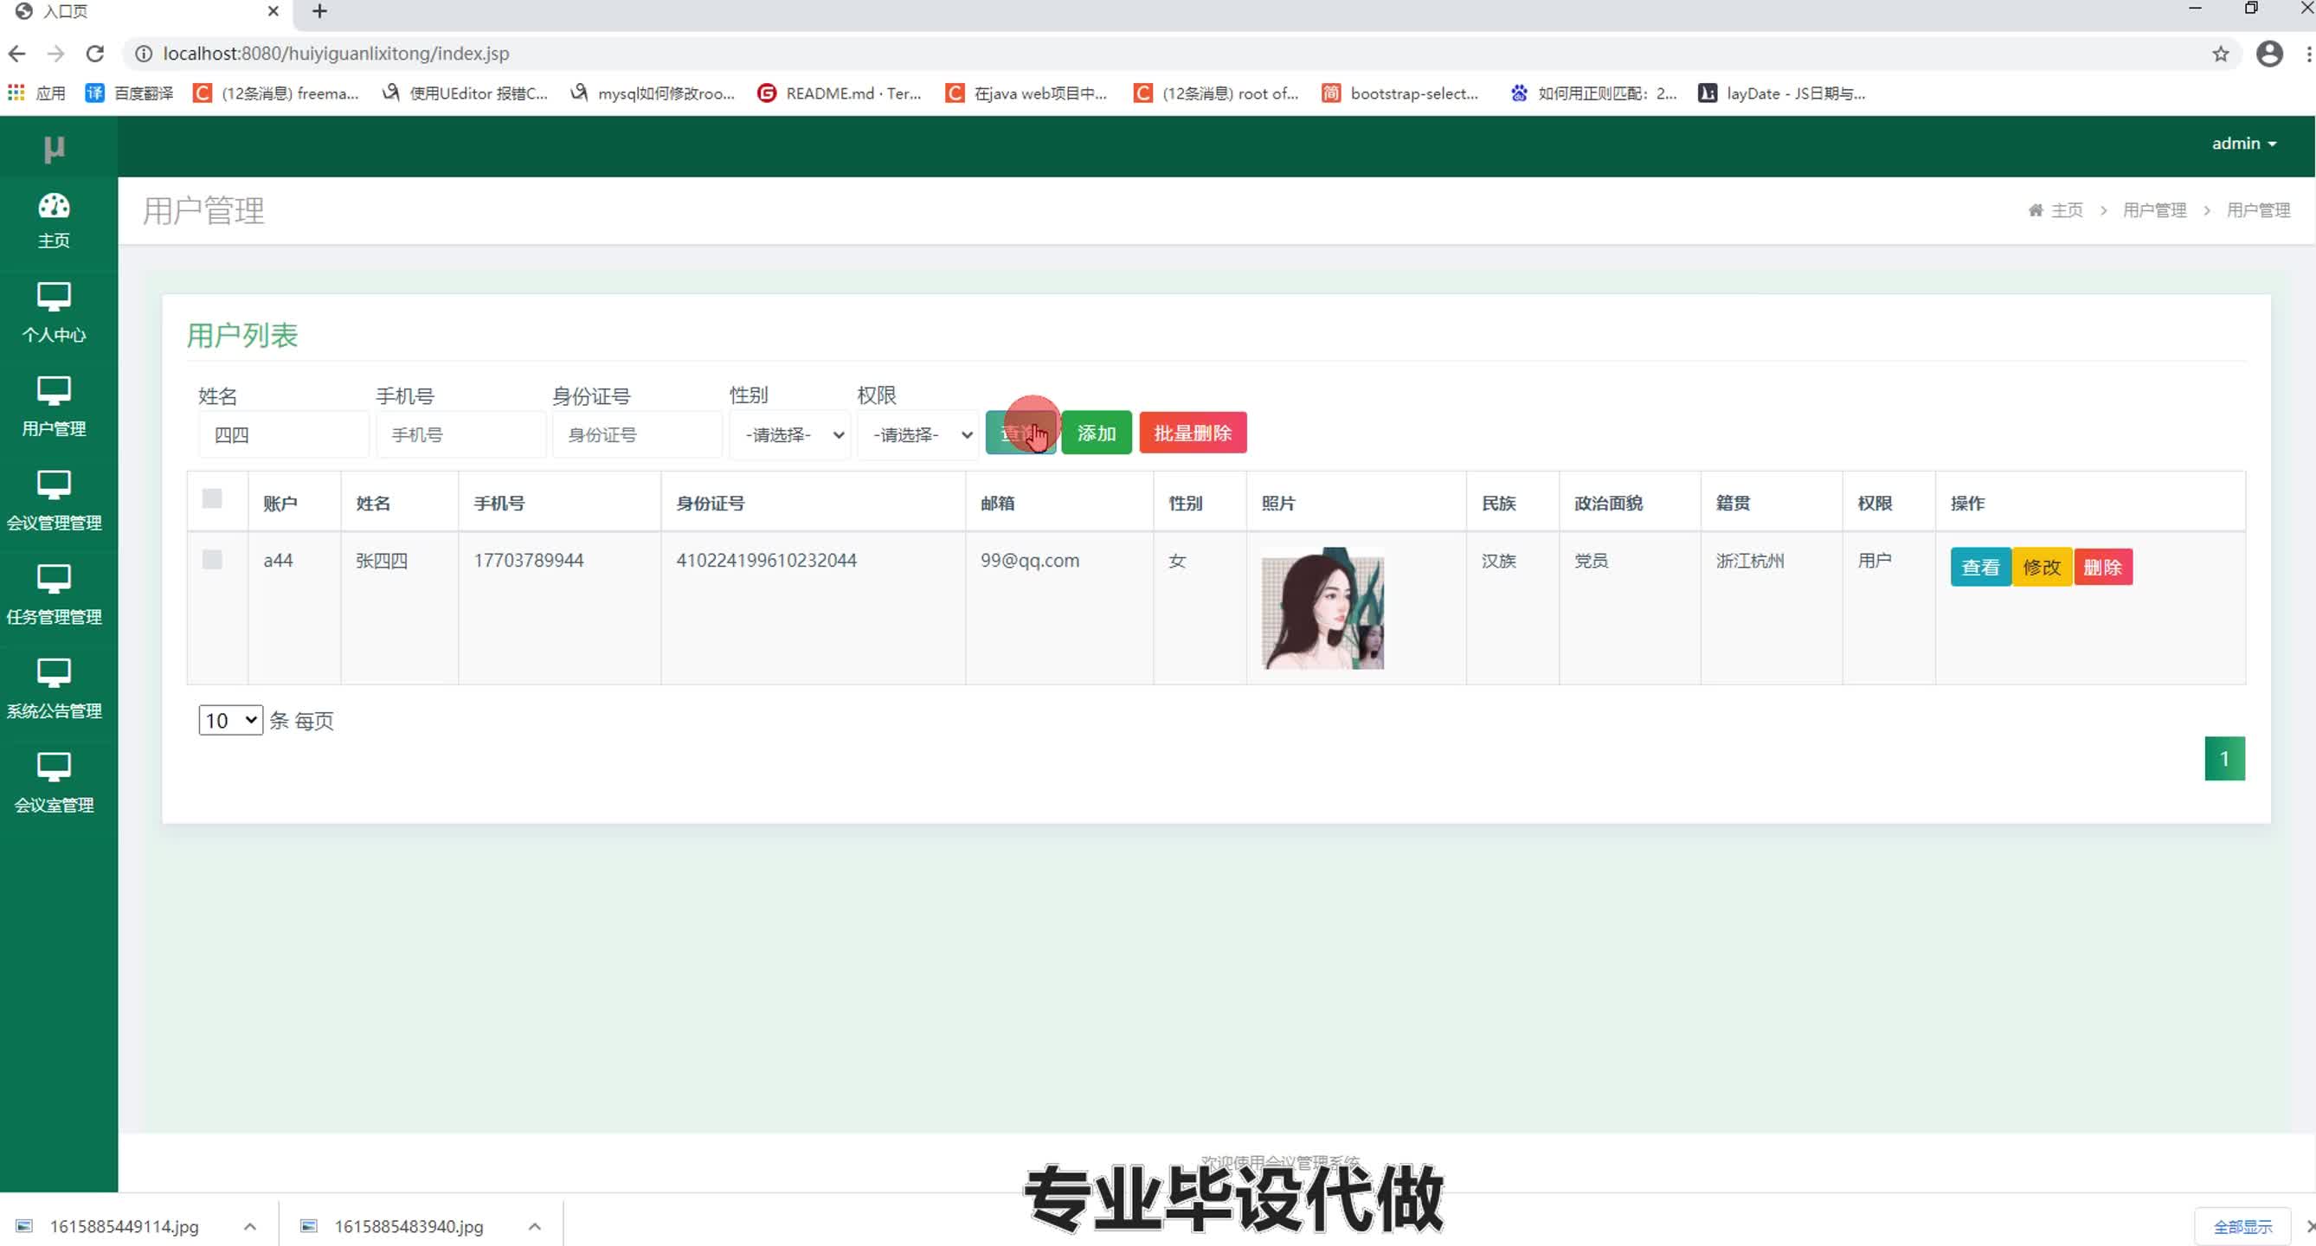Click 添加 button to add user
This screenshot has height=1246, width=2316.
[x=1094, y=433]
